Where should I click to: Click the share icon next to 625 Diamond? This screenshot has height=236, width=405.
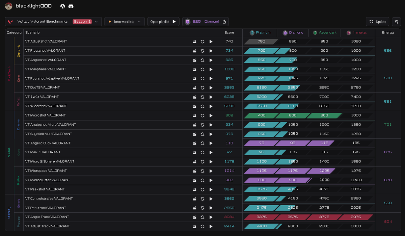[x=224, y=22]
